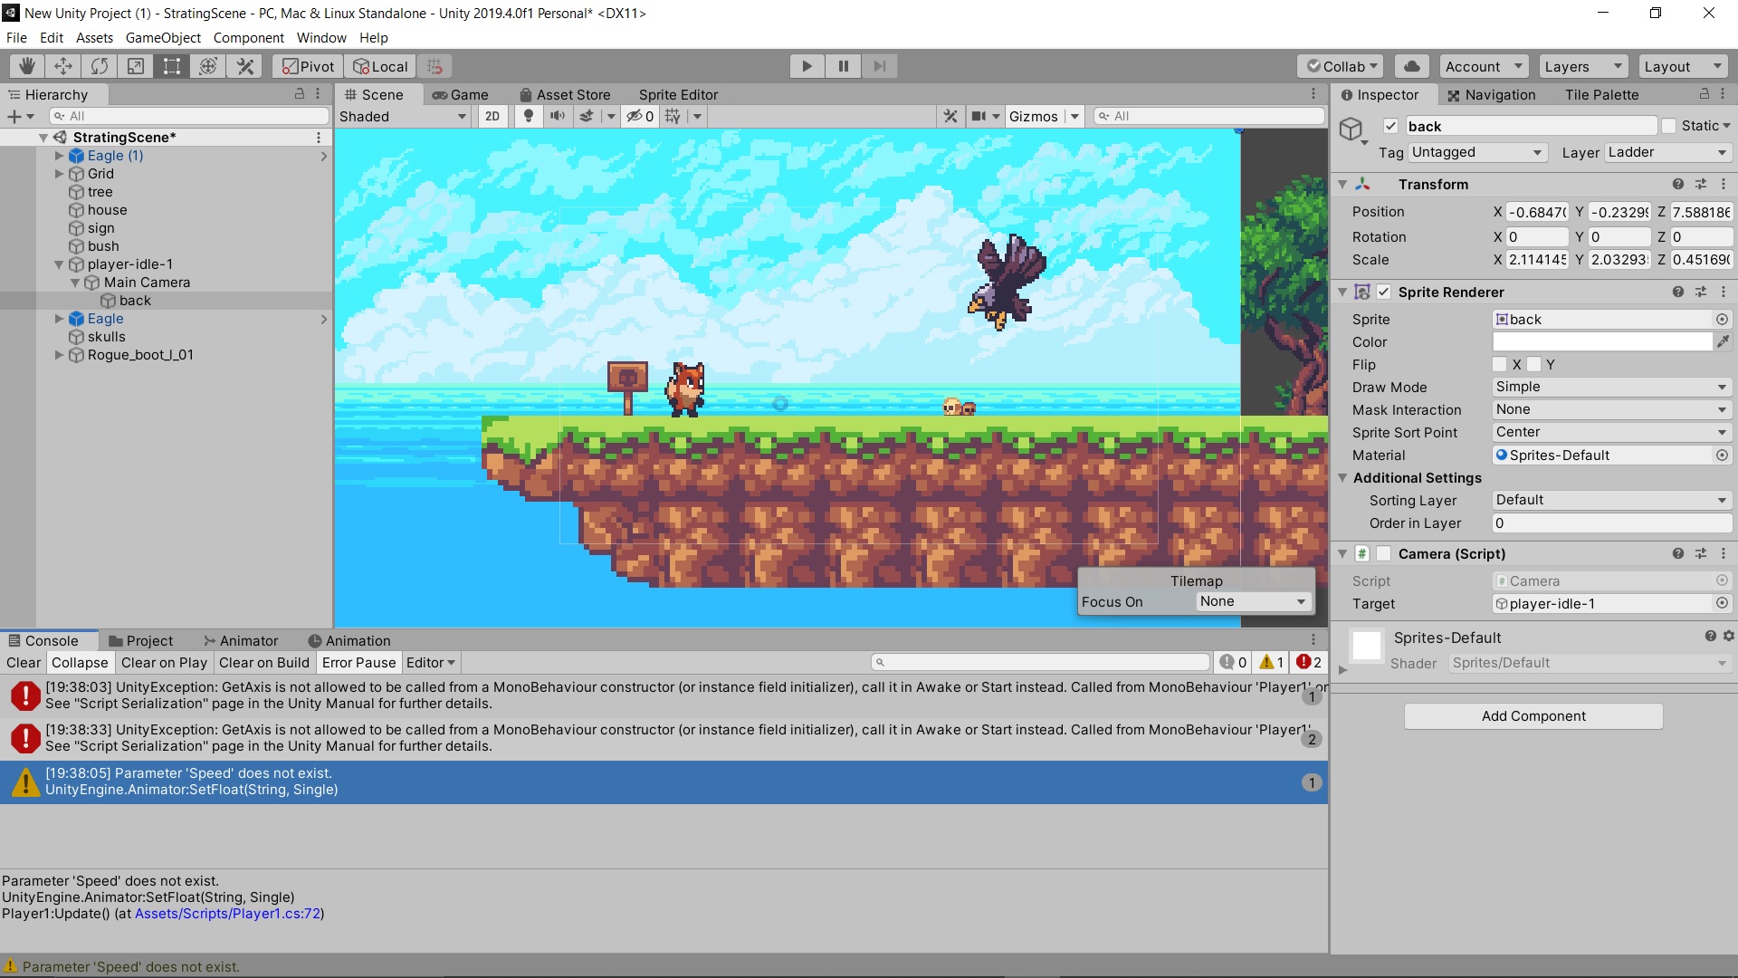Select the Move tool

63,66
